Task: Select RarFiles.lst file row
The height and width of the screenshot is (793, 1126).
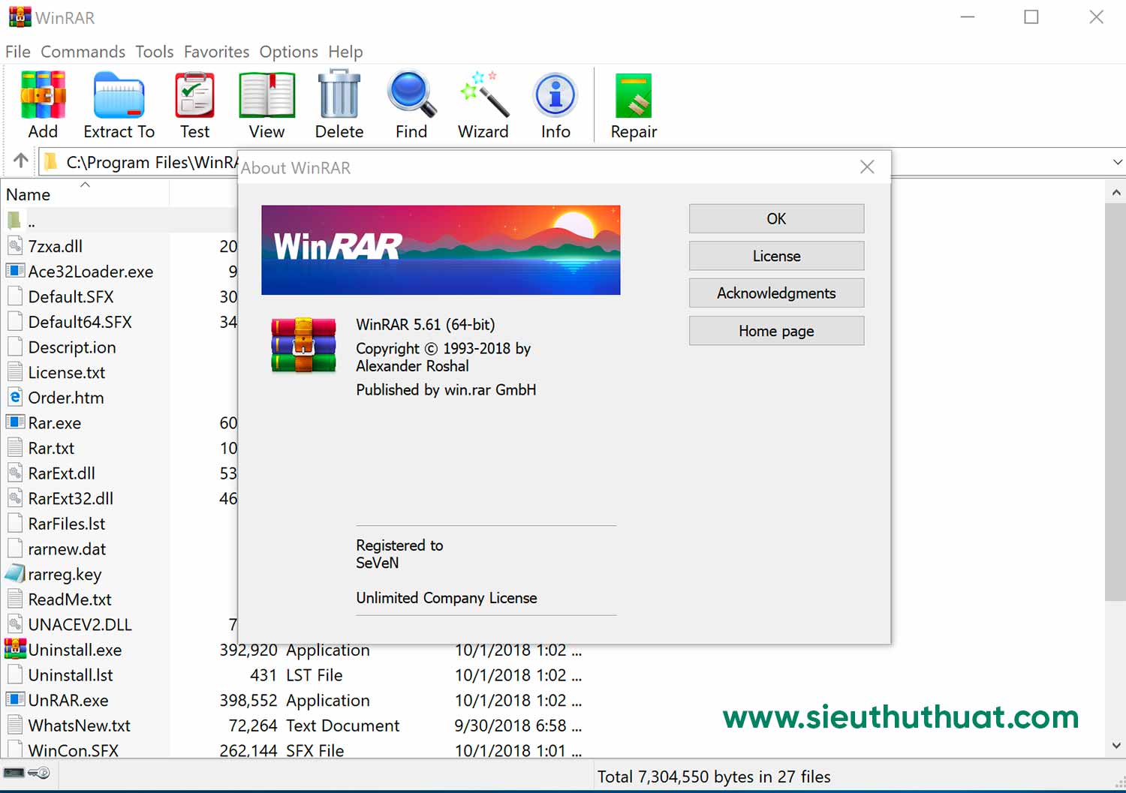Action: [x=67, y=524]
